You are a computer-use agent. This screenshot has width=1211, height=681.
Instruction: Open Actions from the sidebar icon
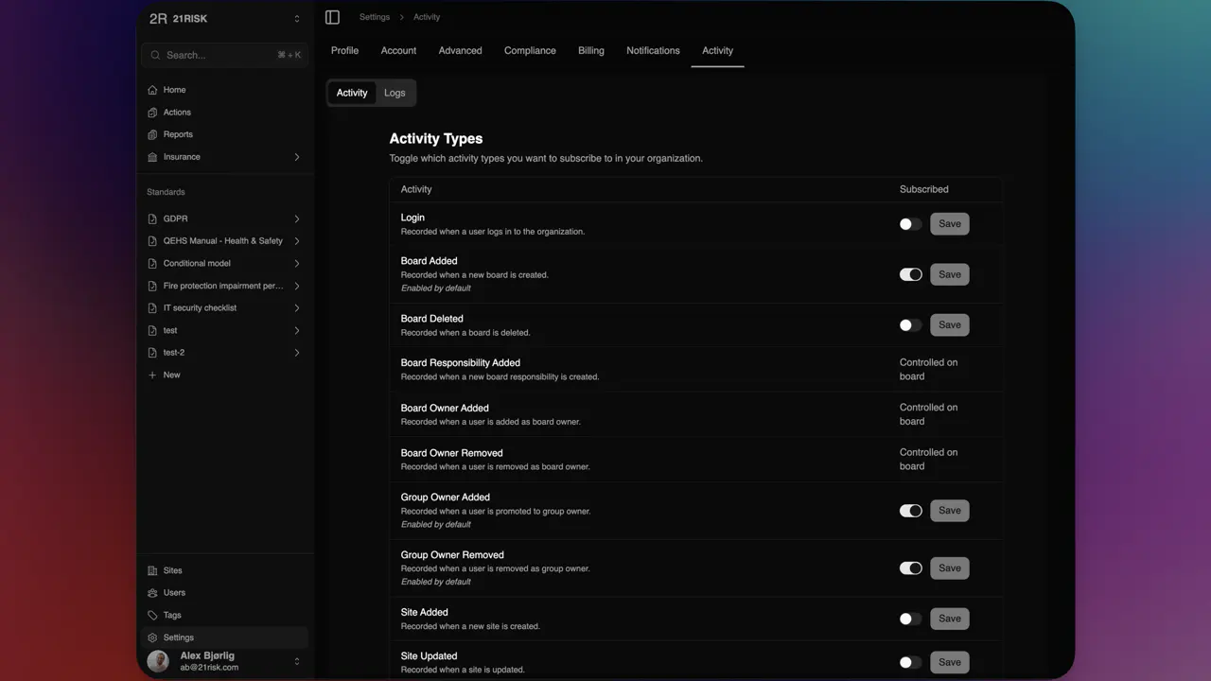click(x=152, y=112)
